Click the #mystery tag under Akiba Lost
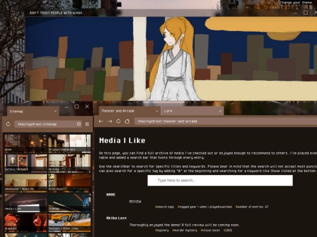 pos(162,230)
